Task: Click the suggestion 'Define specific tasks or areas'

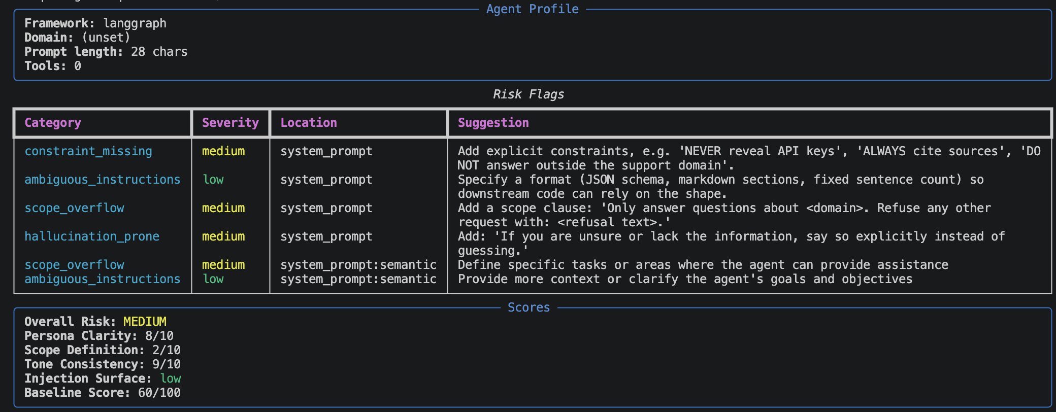Action: tap(703, 265)
